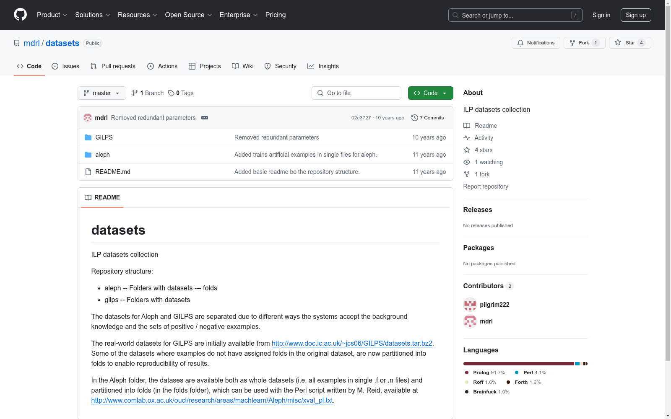
Task: Open the Aleph xval_pl.txt link
Action: click(x=212, y=400)
